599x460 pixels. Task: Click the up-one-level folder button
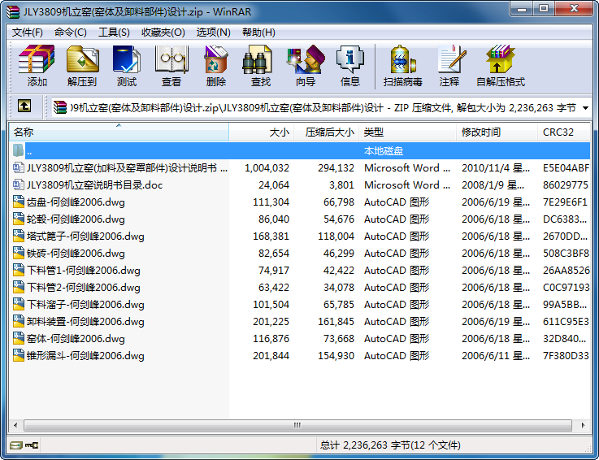24,106
